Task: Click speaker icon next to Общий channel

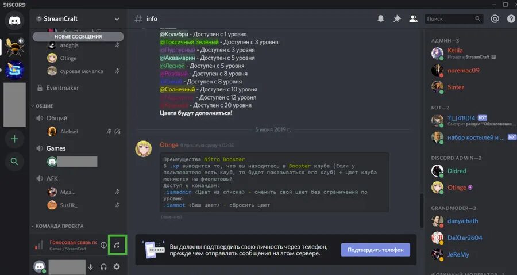Action: pyautogui.click(x=40, y=118)
